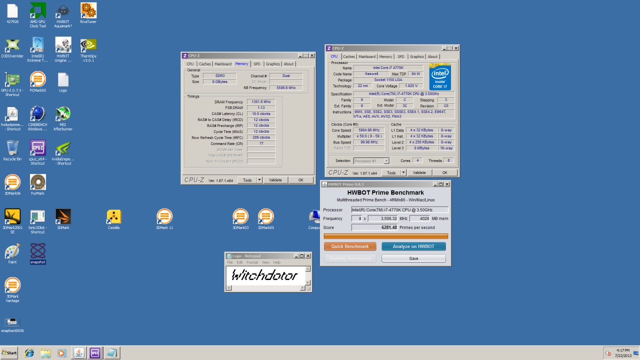
Task: Open the Mainboard tab in the right CPU-Z window
Action: point(366,56)
